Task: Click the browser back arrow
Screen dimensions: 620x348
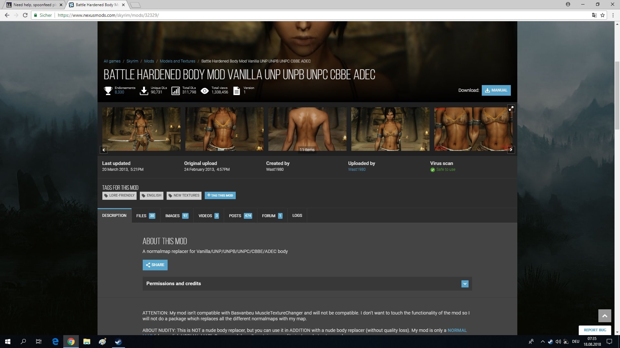Action: tap(7, 15)
